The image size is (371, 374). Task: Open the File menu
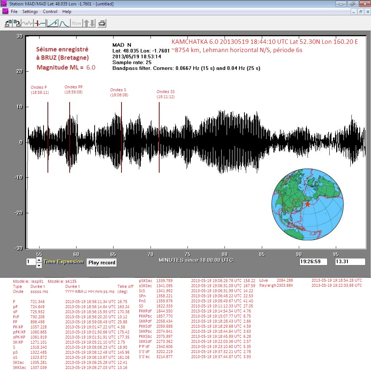[x=14, y=12]
